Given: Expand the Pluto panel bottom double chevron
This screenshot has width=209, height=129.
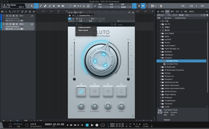Looking at the screenshot, I should (133, 116).
